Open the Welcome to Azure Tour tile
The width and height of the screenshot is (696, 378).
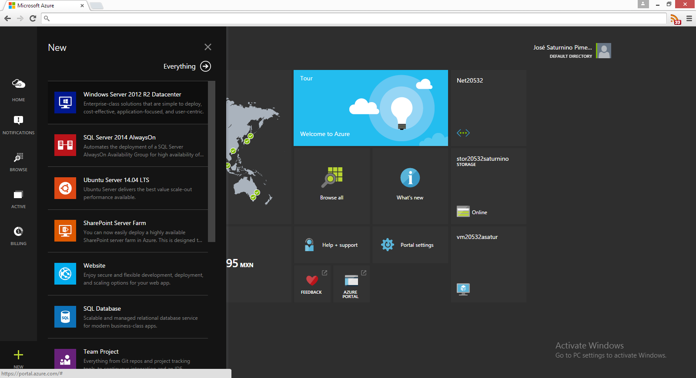371,108
